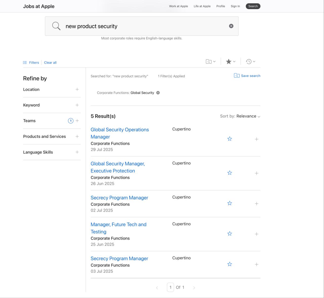Viewport: 324px width, 298px height.
Task: Open the Filters list icon
Action: [x=25, y=63]
